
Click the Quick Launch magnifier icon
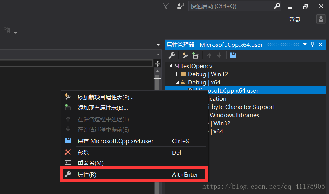(277, 6)
